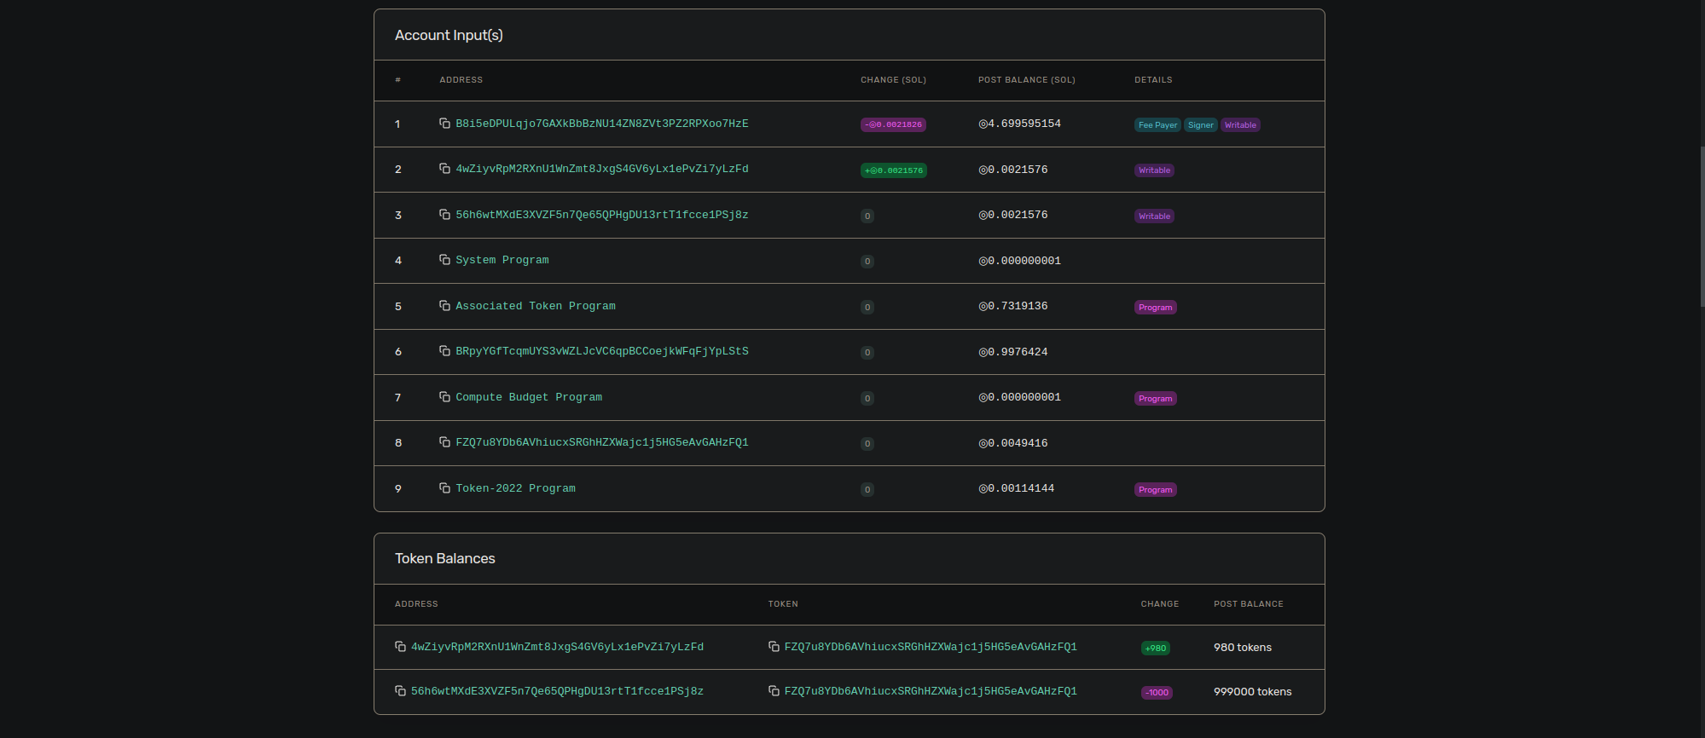Open token link in the 999000 tokens row
1705x738 pixels.
pyautogui.click(x=931, y=691)
